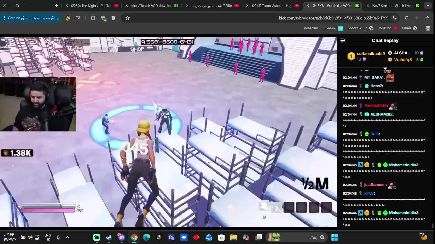Viewport: 435px width, 244px height.
Task: Click the chat panel scrollbar
Action: click(433, 225)
